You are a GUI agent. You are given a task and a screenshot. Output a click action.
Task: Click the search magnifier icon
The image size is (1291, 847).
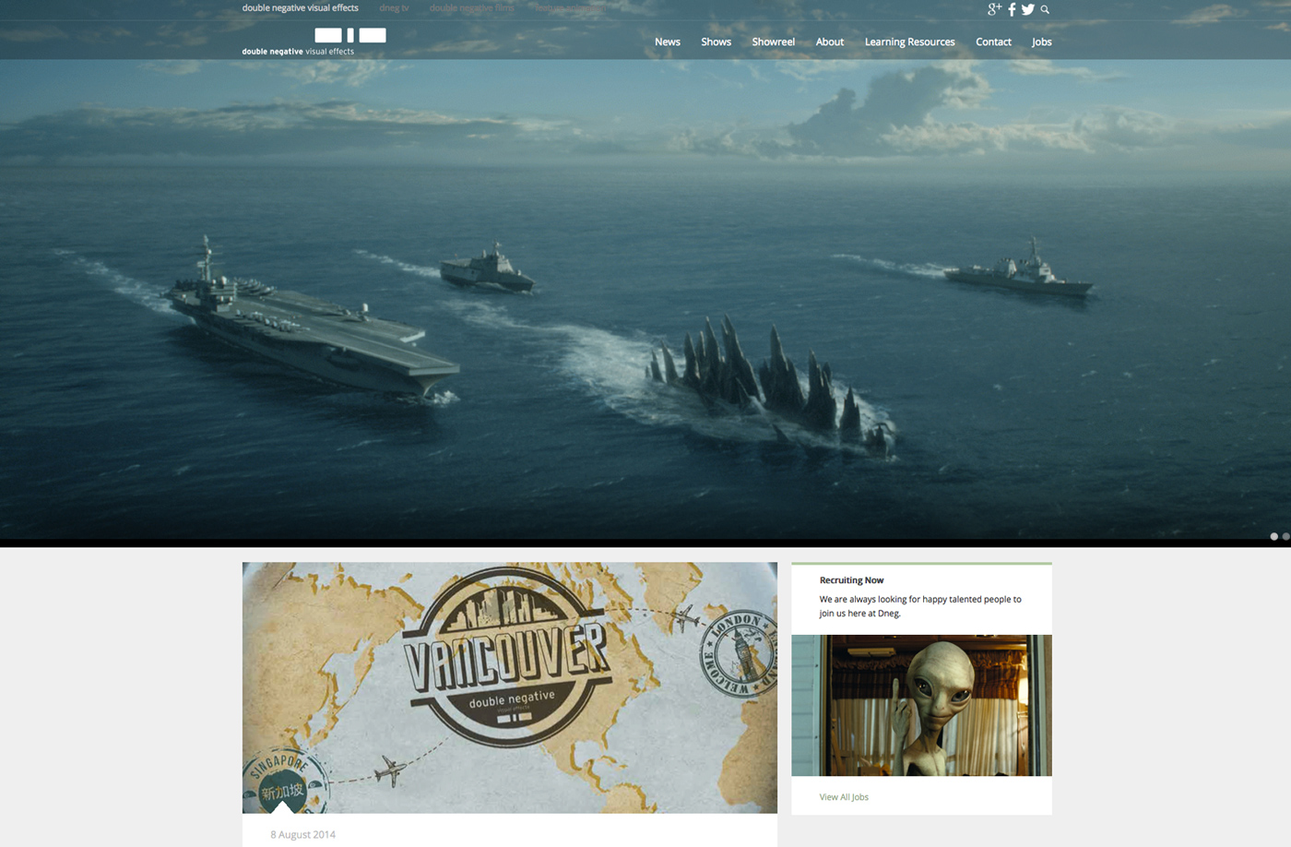(x=1045, y=9)
